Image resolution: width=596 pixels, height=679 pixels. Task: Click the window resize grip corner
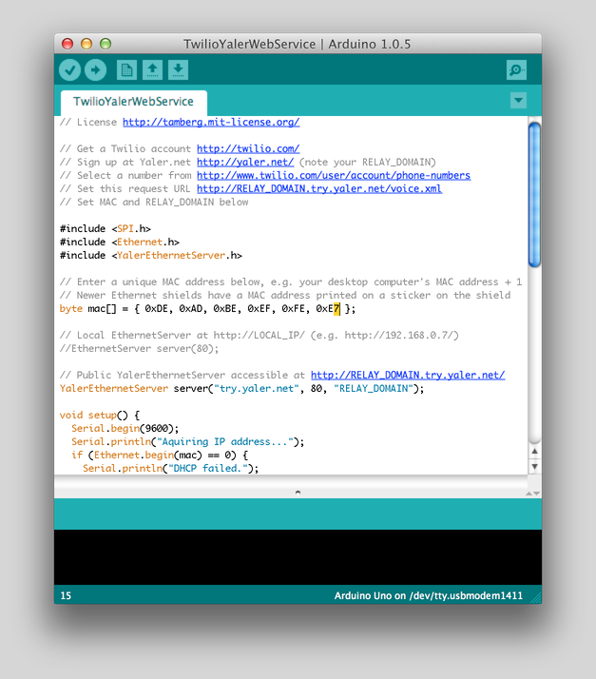536,597
